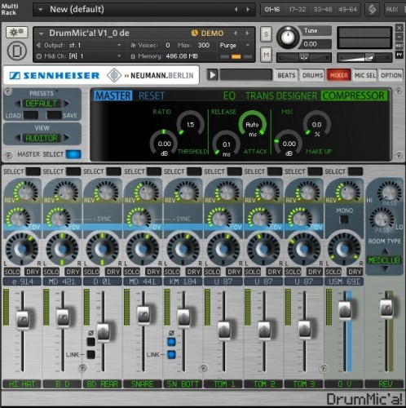
Task: Switch to the BEATS page
Action: coord(286,75)
